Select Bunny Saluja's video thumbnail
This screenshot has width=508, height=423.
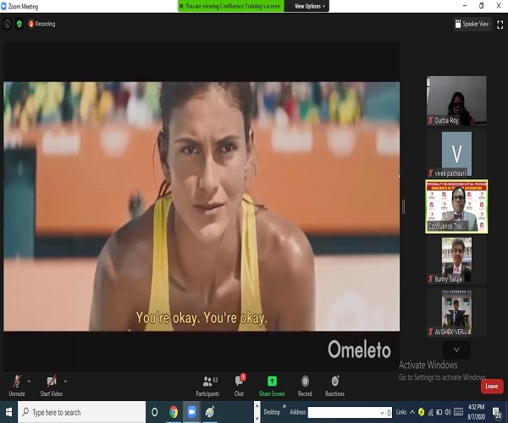pyautogui.click(x=456, y=260)
